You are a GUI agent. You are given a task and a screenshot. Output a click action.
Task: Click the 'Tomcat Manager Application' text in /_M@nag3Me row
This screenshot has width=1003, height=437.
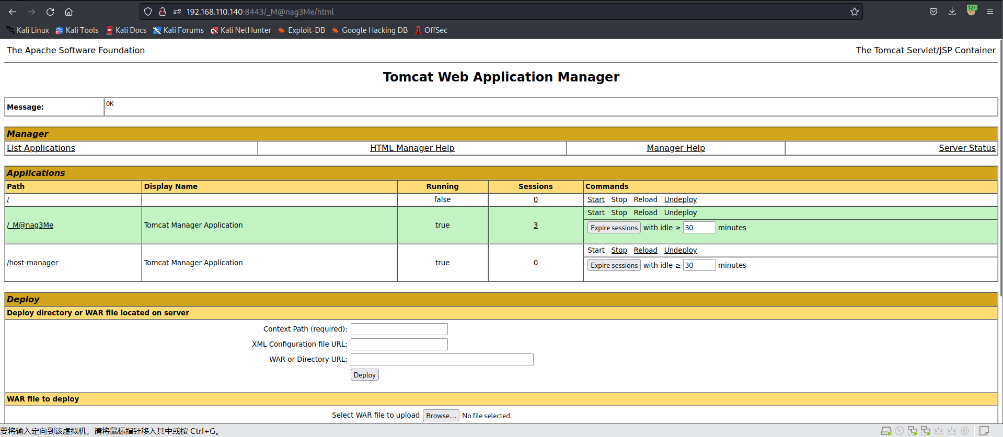pos(193,225)
